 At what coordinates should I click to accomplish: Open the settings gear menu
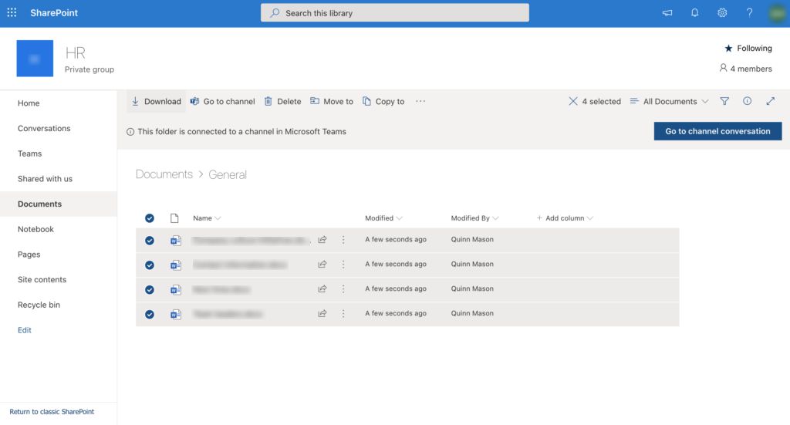click(x=722, y=12)
